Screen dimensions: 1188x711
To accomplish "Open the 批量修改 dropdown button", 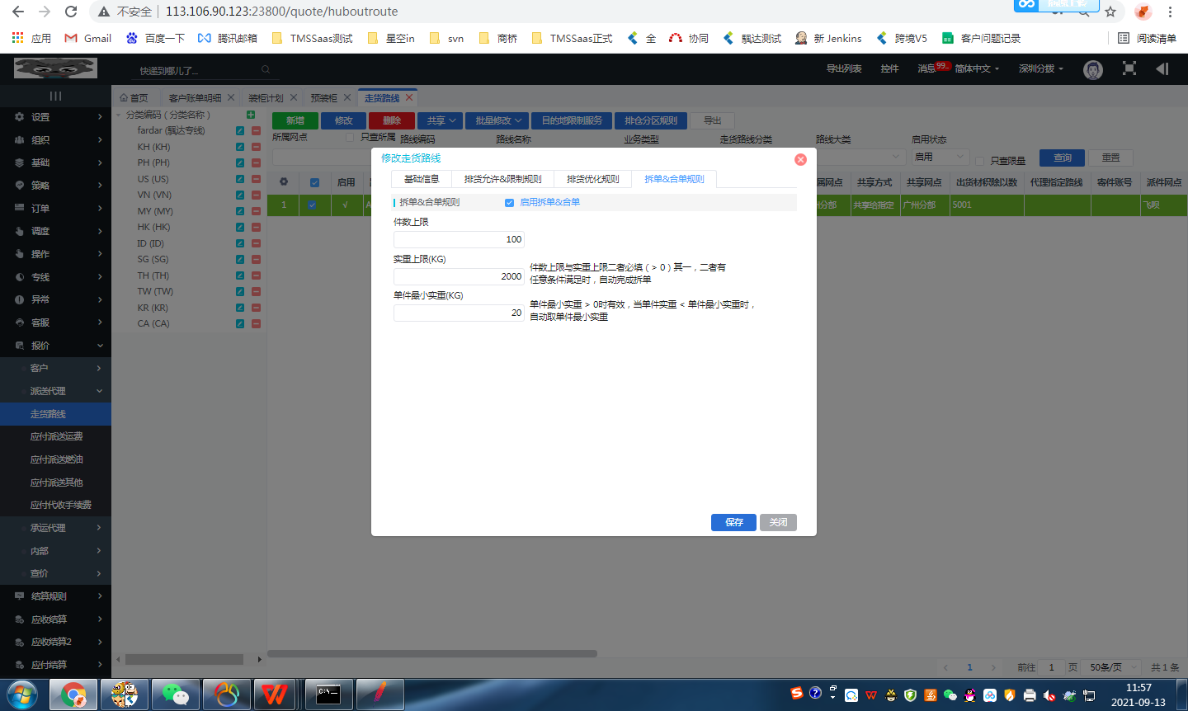I will [x=497, y=120].
